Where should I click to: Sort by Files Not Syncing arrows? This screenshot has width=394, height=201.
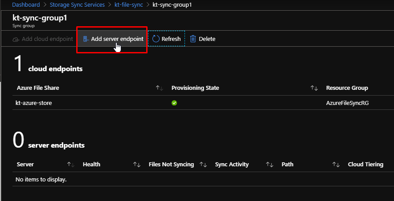click(x=203, y=165)
